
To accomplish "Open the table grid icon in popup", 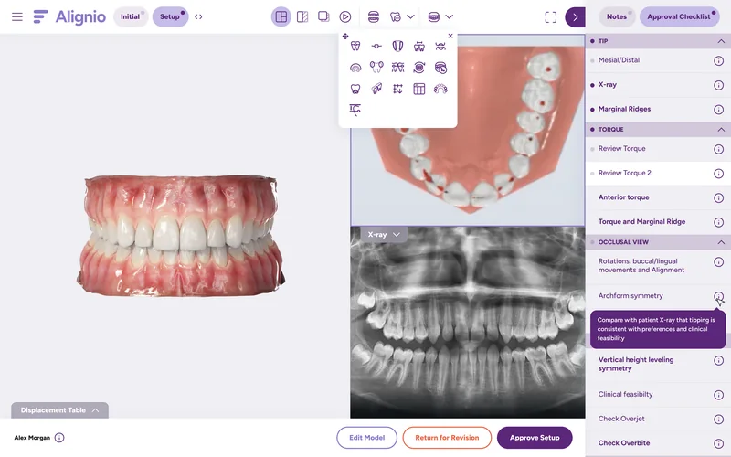I will tap(419, 89).
